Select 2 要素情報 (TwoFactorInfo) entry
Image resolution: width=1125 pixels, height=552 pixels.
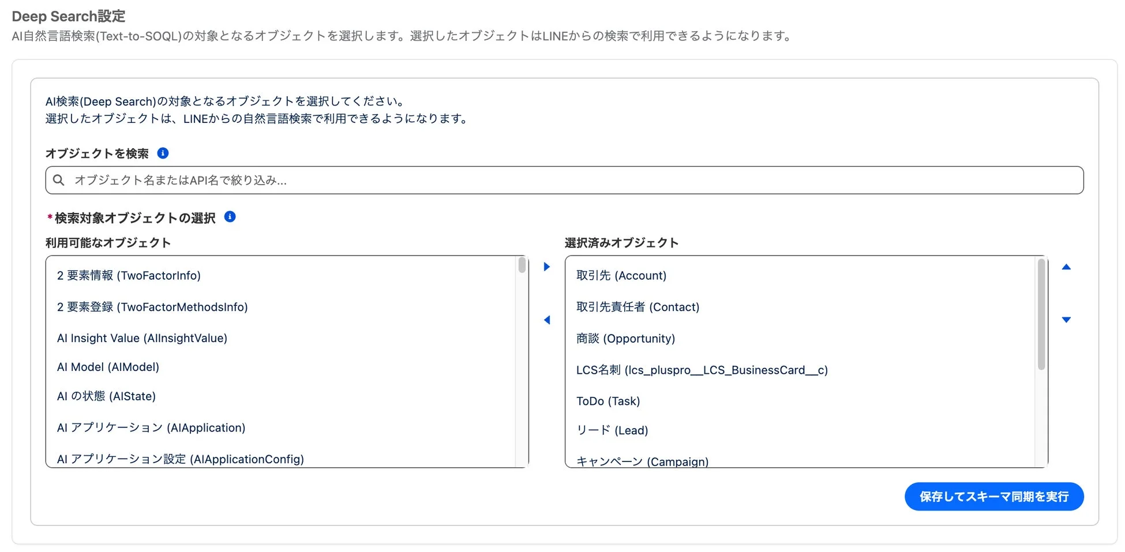[128, 276]
